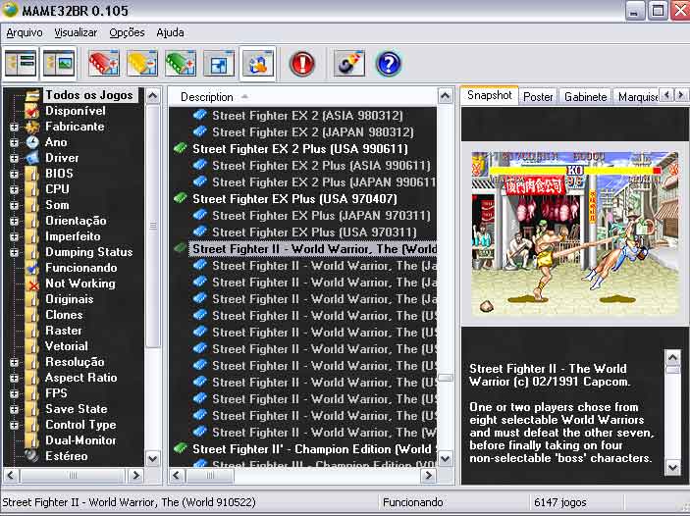Click tab strip right arrow
Viewport: 690px width, 516px height.
tap(681, 94)
